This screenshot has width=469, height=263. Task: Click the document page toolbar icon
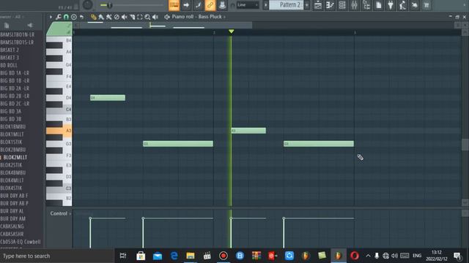[x=378, y=5]
